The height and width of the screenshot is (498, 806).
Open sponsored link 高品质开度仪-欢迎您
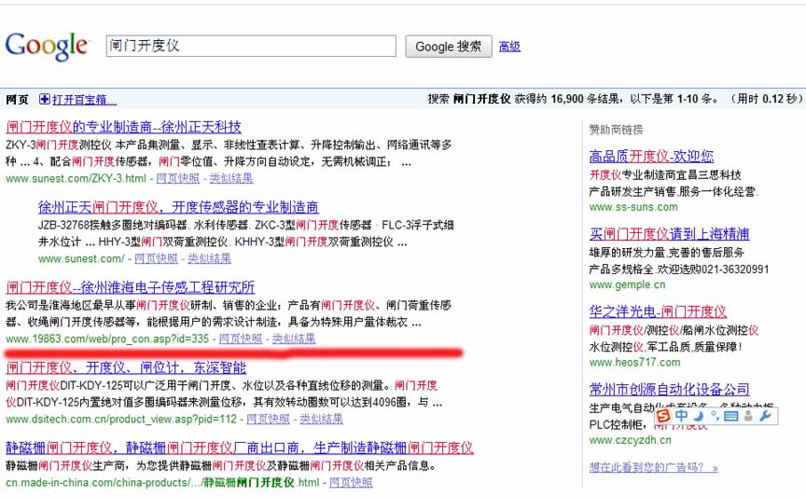651,156
